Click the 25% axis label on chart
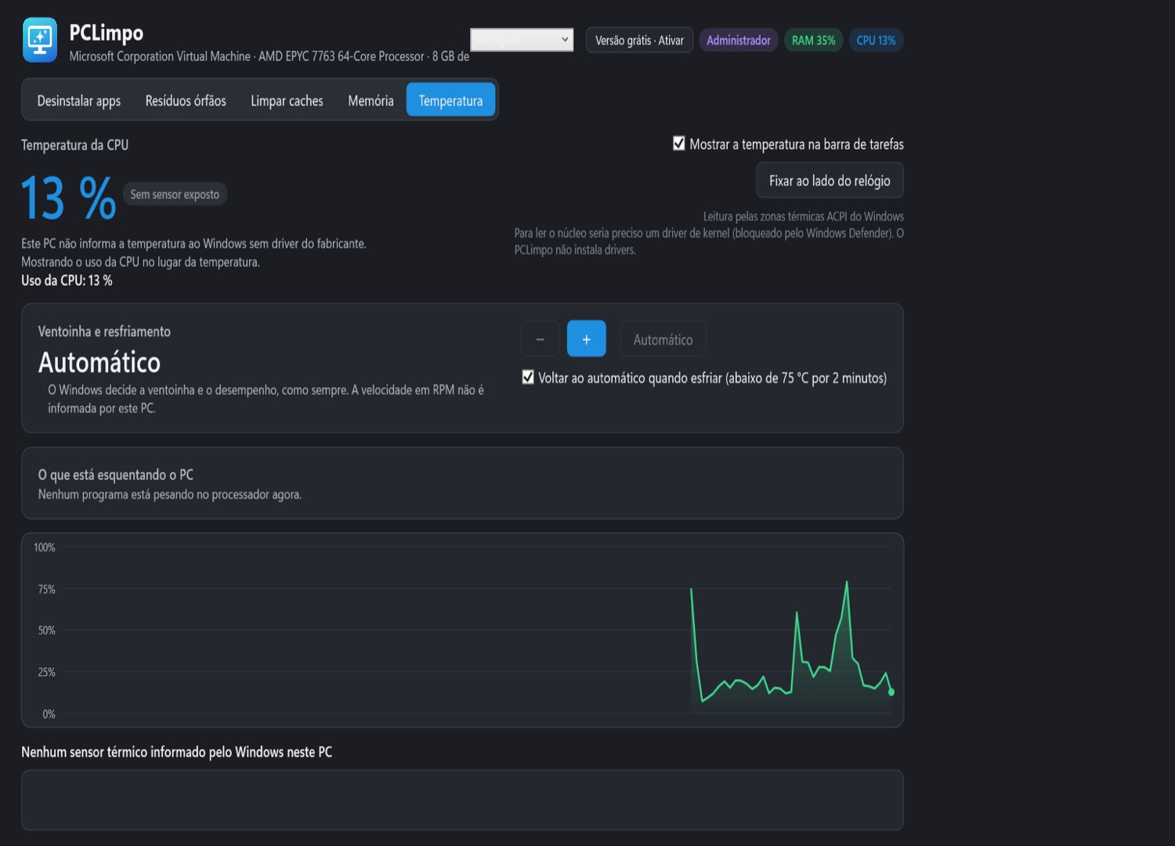This screenshot has width=1175, height=846. tap(47, 672)
